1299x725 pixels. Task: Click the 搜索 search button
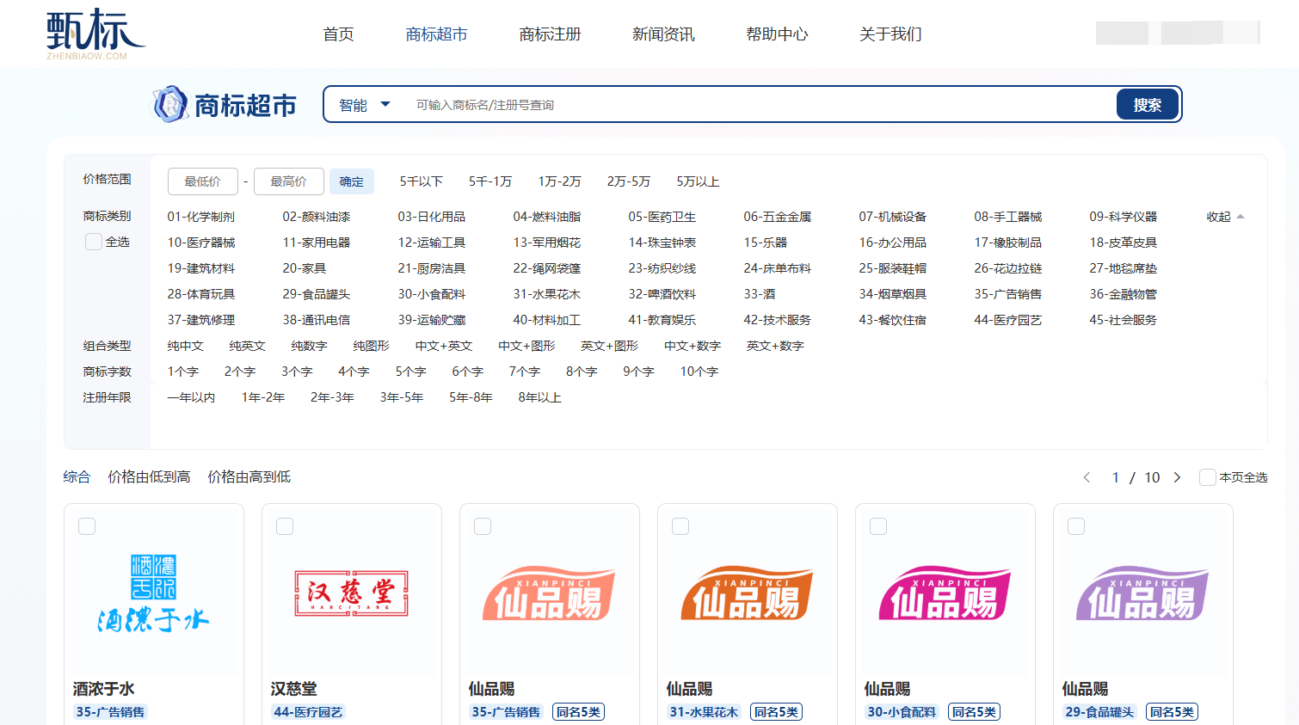(1148, 105)
